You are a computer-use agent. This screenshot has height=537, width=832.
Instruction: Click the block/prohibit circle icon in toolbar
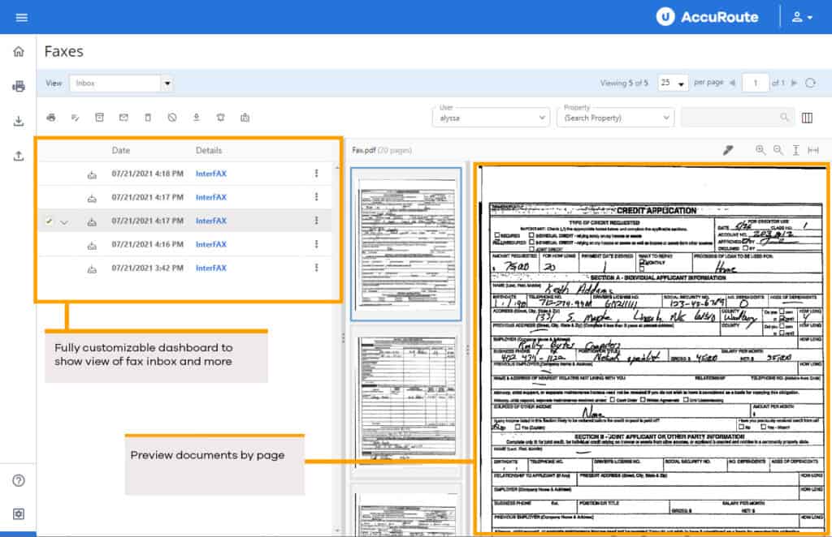(172, 118)
